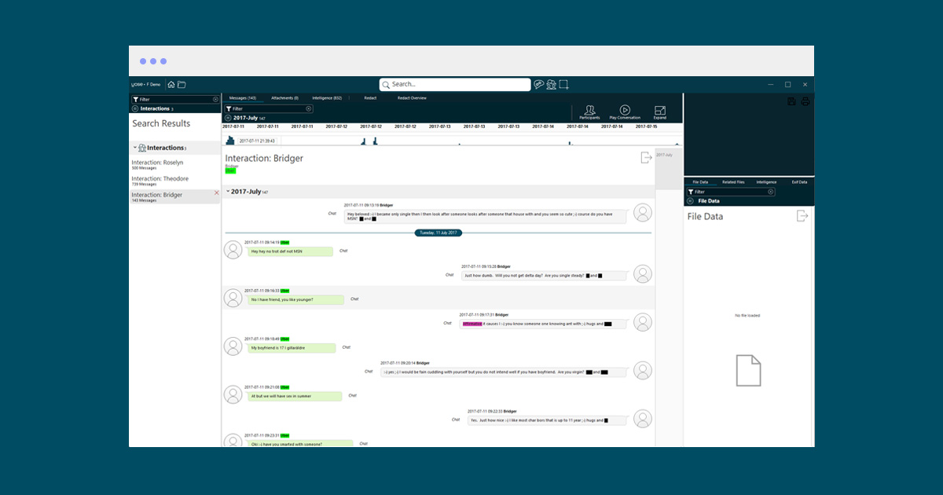Switch to the Attachments (0) tab
The height and width of the screenshot is (495, 943).
point(284,98)
